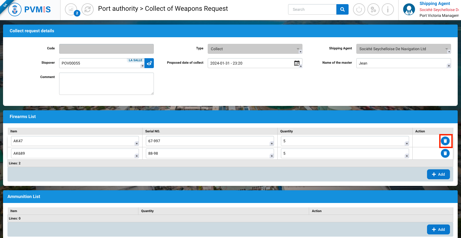Click the magnifier search button
The height and width of the screenshot is (238, 461).
(x=342, y=9)
